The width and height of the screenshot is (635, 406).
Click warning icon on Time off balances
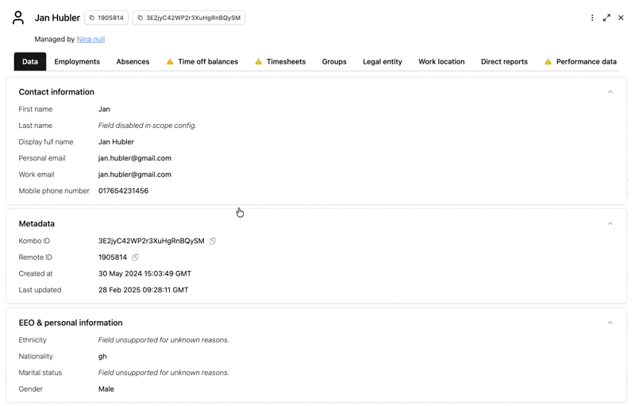click(x=170, y=62)
